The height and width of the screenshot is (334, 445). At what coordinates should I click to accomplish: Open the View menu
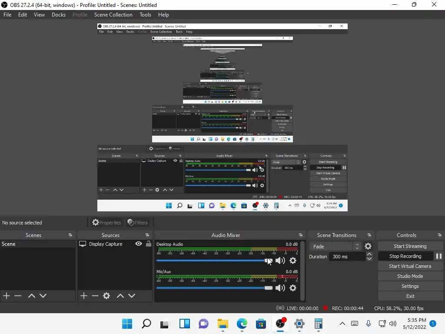click(x=39, y=15)
